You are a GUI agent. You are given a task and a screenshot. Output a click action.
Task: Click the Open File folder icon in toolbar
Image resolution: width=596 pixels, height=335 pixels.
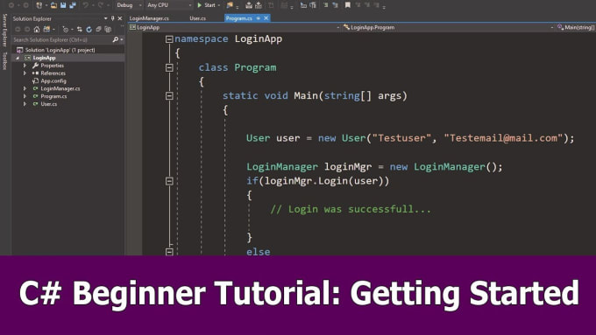tap(53, 5)
